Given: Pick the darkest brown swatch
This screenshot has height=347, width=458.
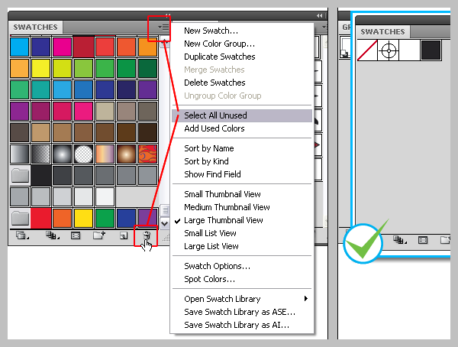Looking at the screenshot, I should pos(147,132).
